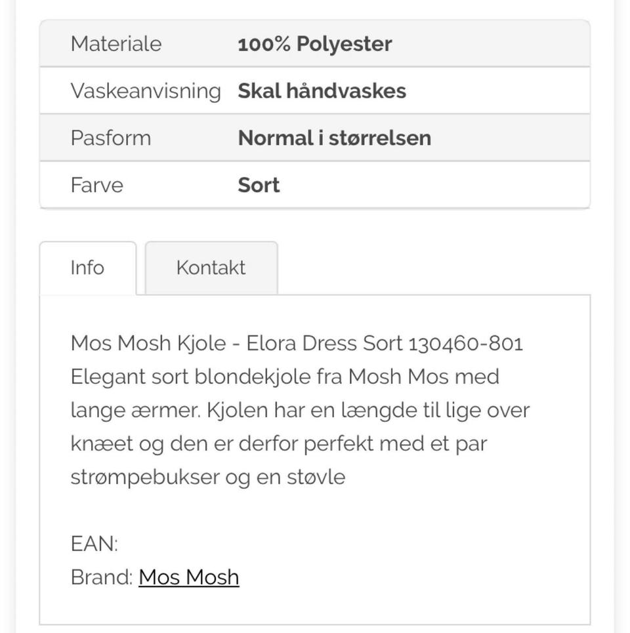Select the Normal i størrelsen value
Image resolution: width=630 pixels, height=633 pixels.
click(334, 138)
